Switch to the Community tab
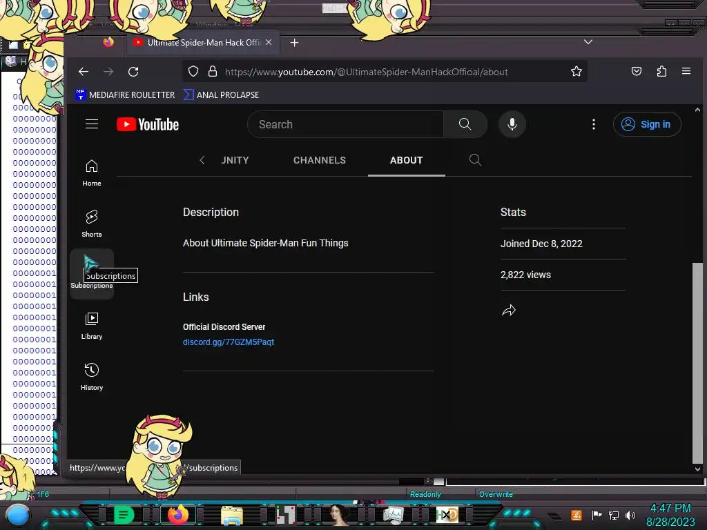The width and height of the screenshot is (707, 530). (235, 160)
